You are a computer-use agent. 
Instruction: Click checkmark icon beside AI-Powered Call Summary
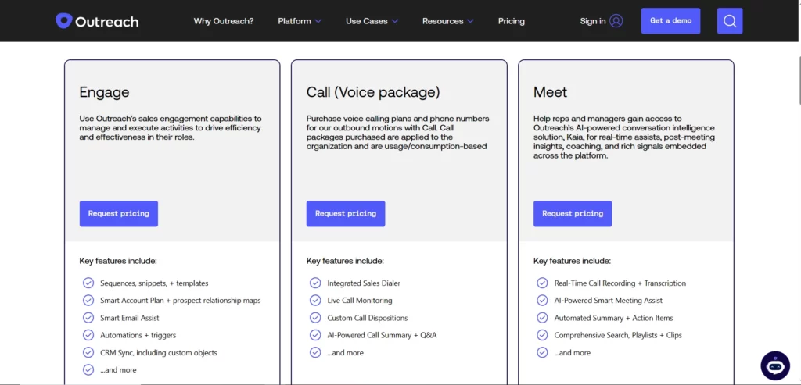click(x=315, y=335)
